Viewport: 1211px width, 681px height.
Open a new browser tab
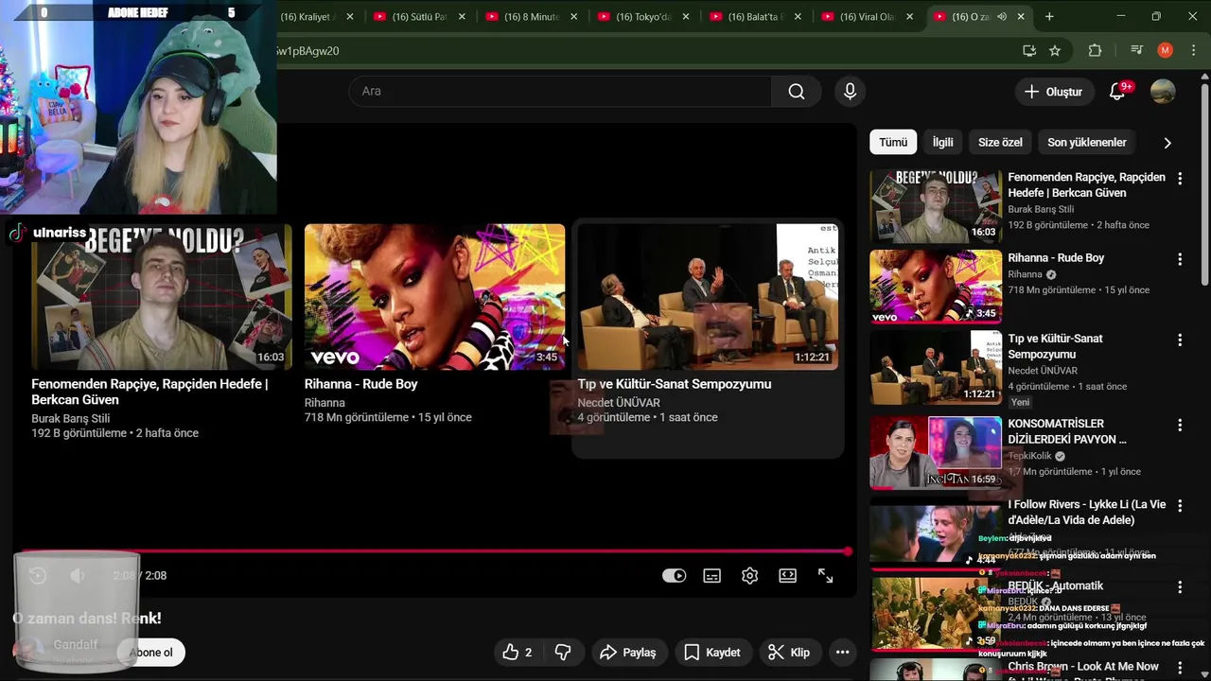point(1049,17)
